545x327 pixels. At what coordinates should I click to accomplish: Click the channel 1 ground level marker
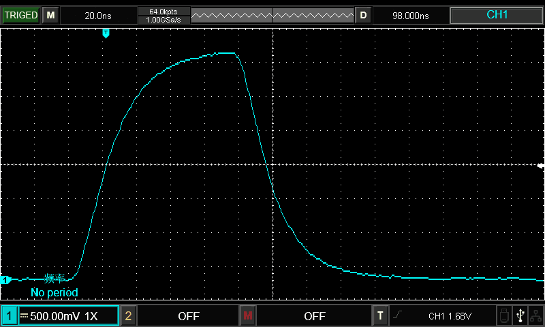(6, 279)
